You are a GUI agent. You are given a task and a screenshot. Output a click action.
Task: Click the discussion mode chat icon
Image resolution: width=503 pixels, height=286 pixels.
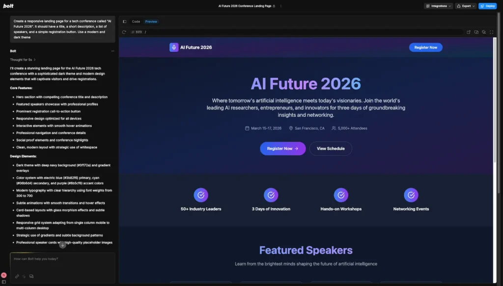31,276
